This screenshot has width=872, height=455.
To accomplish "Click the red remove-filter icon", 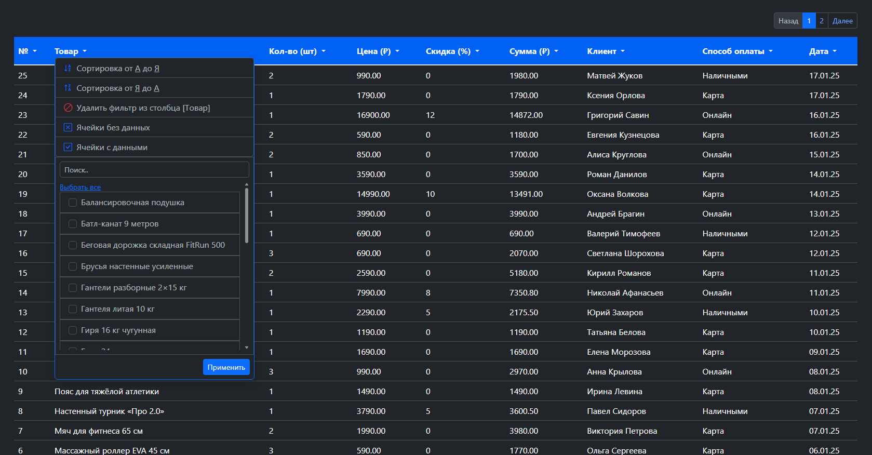I will click(68, 108).
